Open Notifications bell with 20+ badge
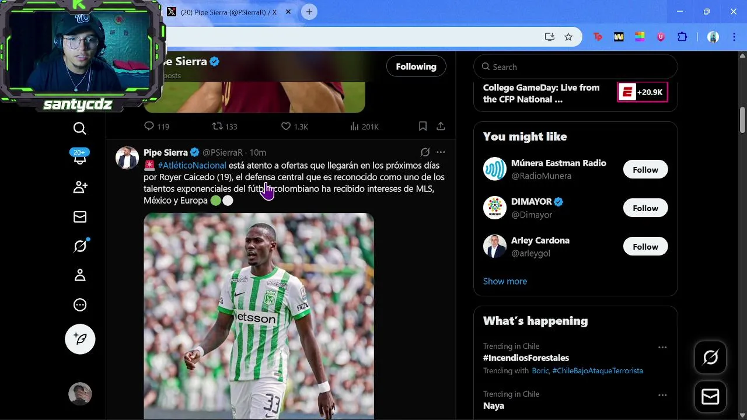The image size is (747, 420). (80, 156)
